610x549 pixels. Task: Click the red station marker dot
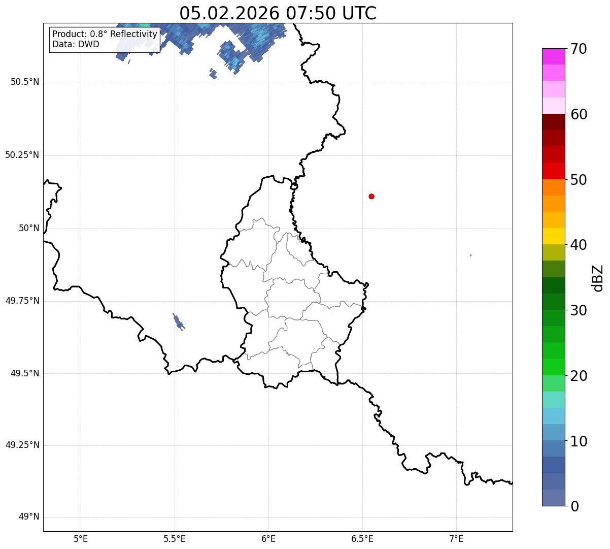(371, 196)
